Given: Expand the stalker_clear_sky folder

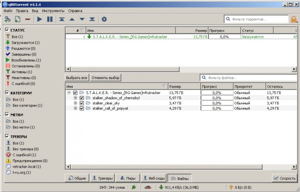Looking at the screenshot, I should pos(75,103).
